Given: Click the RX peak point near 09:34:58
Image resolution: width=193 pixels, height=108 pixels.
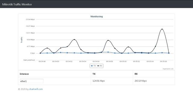Looking at the screenshot, I should (x=108, y=40).
